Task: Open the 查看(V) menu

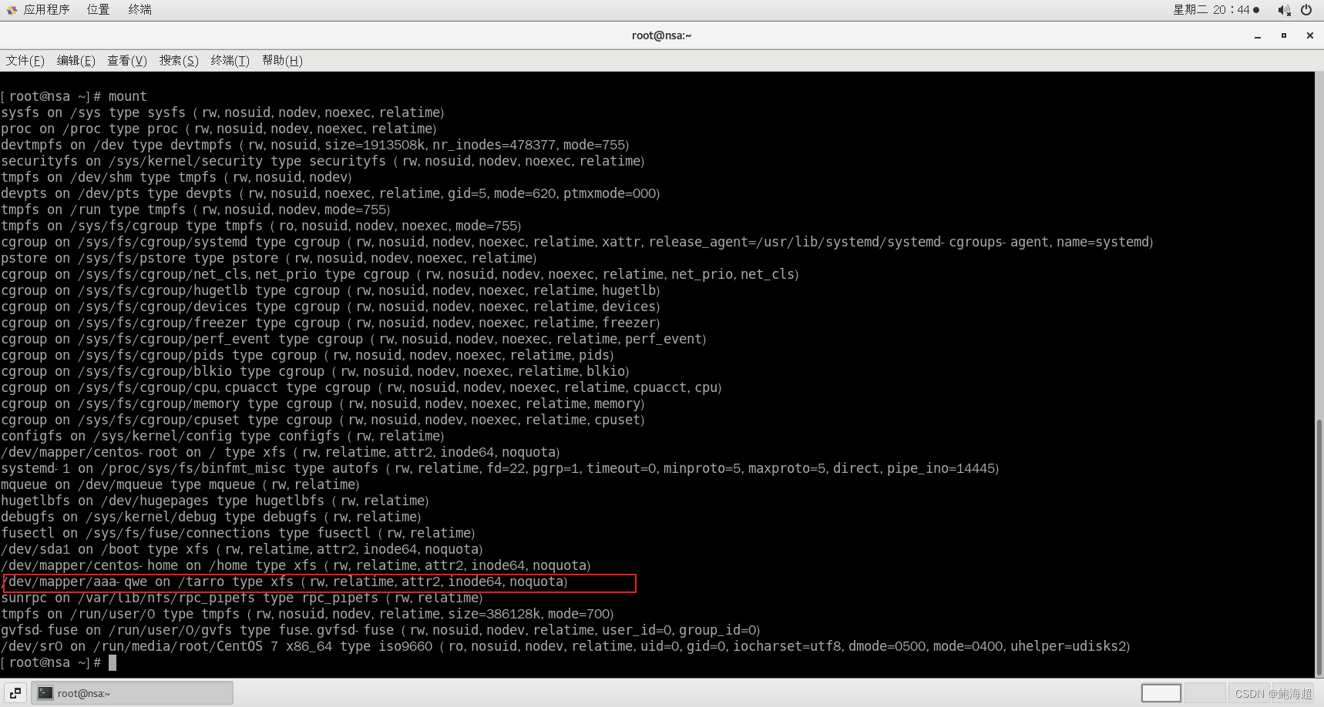Action: (126, 60)
